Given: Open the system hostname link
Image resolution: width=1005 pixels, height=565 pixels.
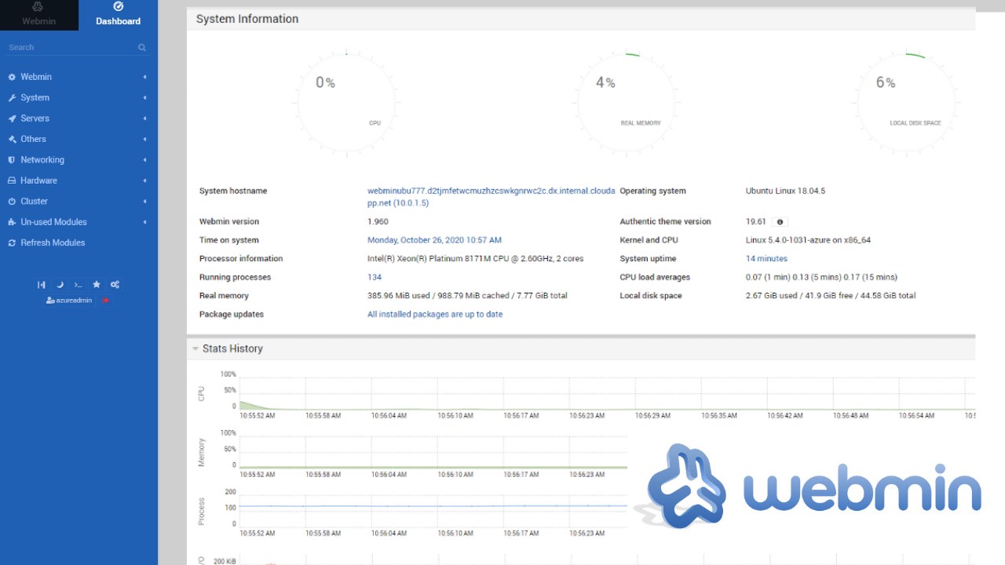Looking at the screenshot, I should point(491,197).
